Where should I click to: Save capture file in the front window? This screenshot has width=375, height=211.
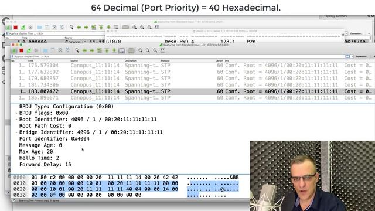coord(53,50)
